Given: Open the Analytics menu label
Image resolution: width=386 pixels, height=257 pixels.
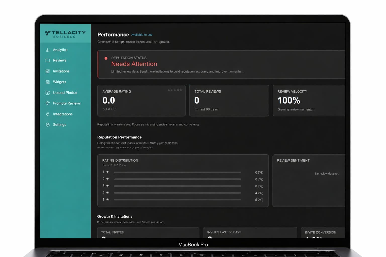Looking at the screenshot, I should (x=60, y=50).
